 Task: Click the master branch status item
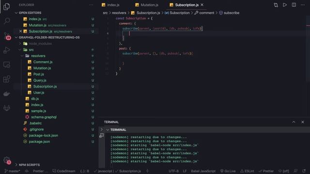click(x=12, y=171)
